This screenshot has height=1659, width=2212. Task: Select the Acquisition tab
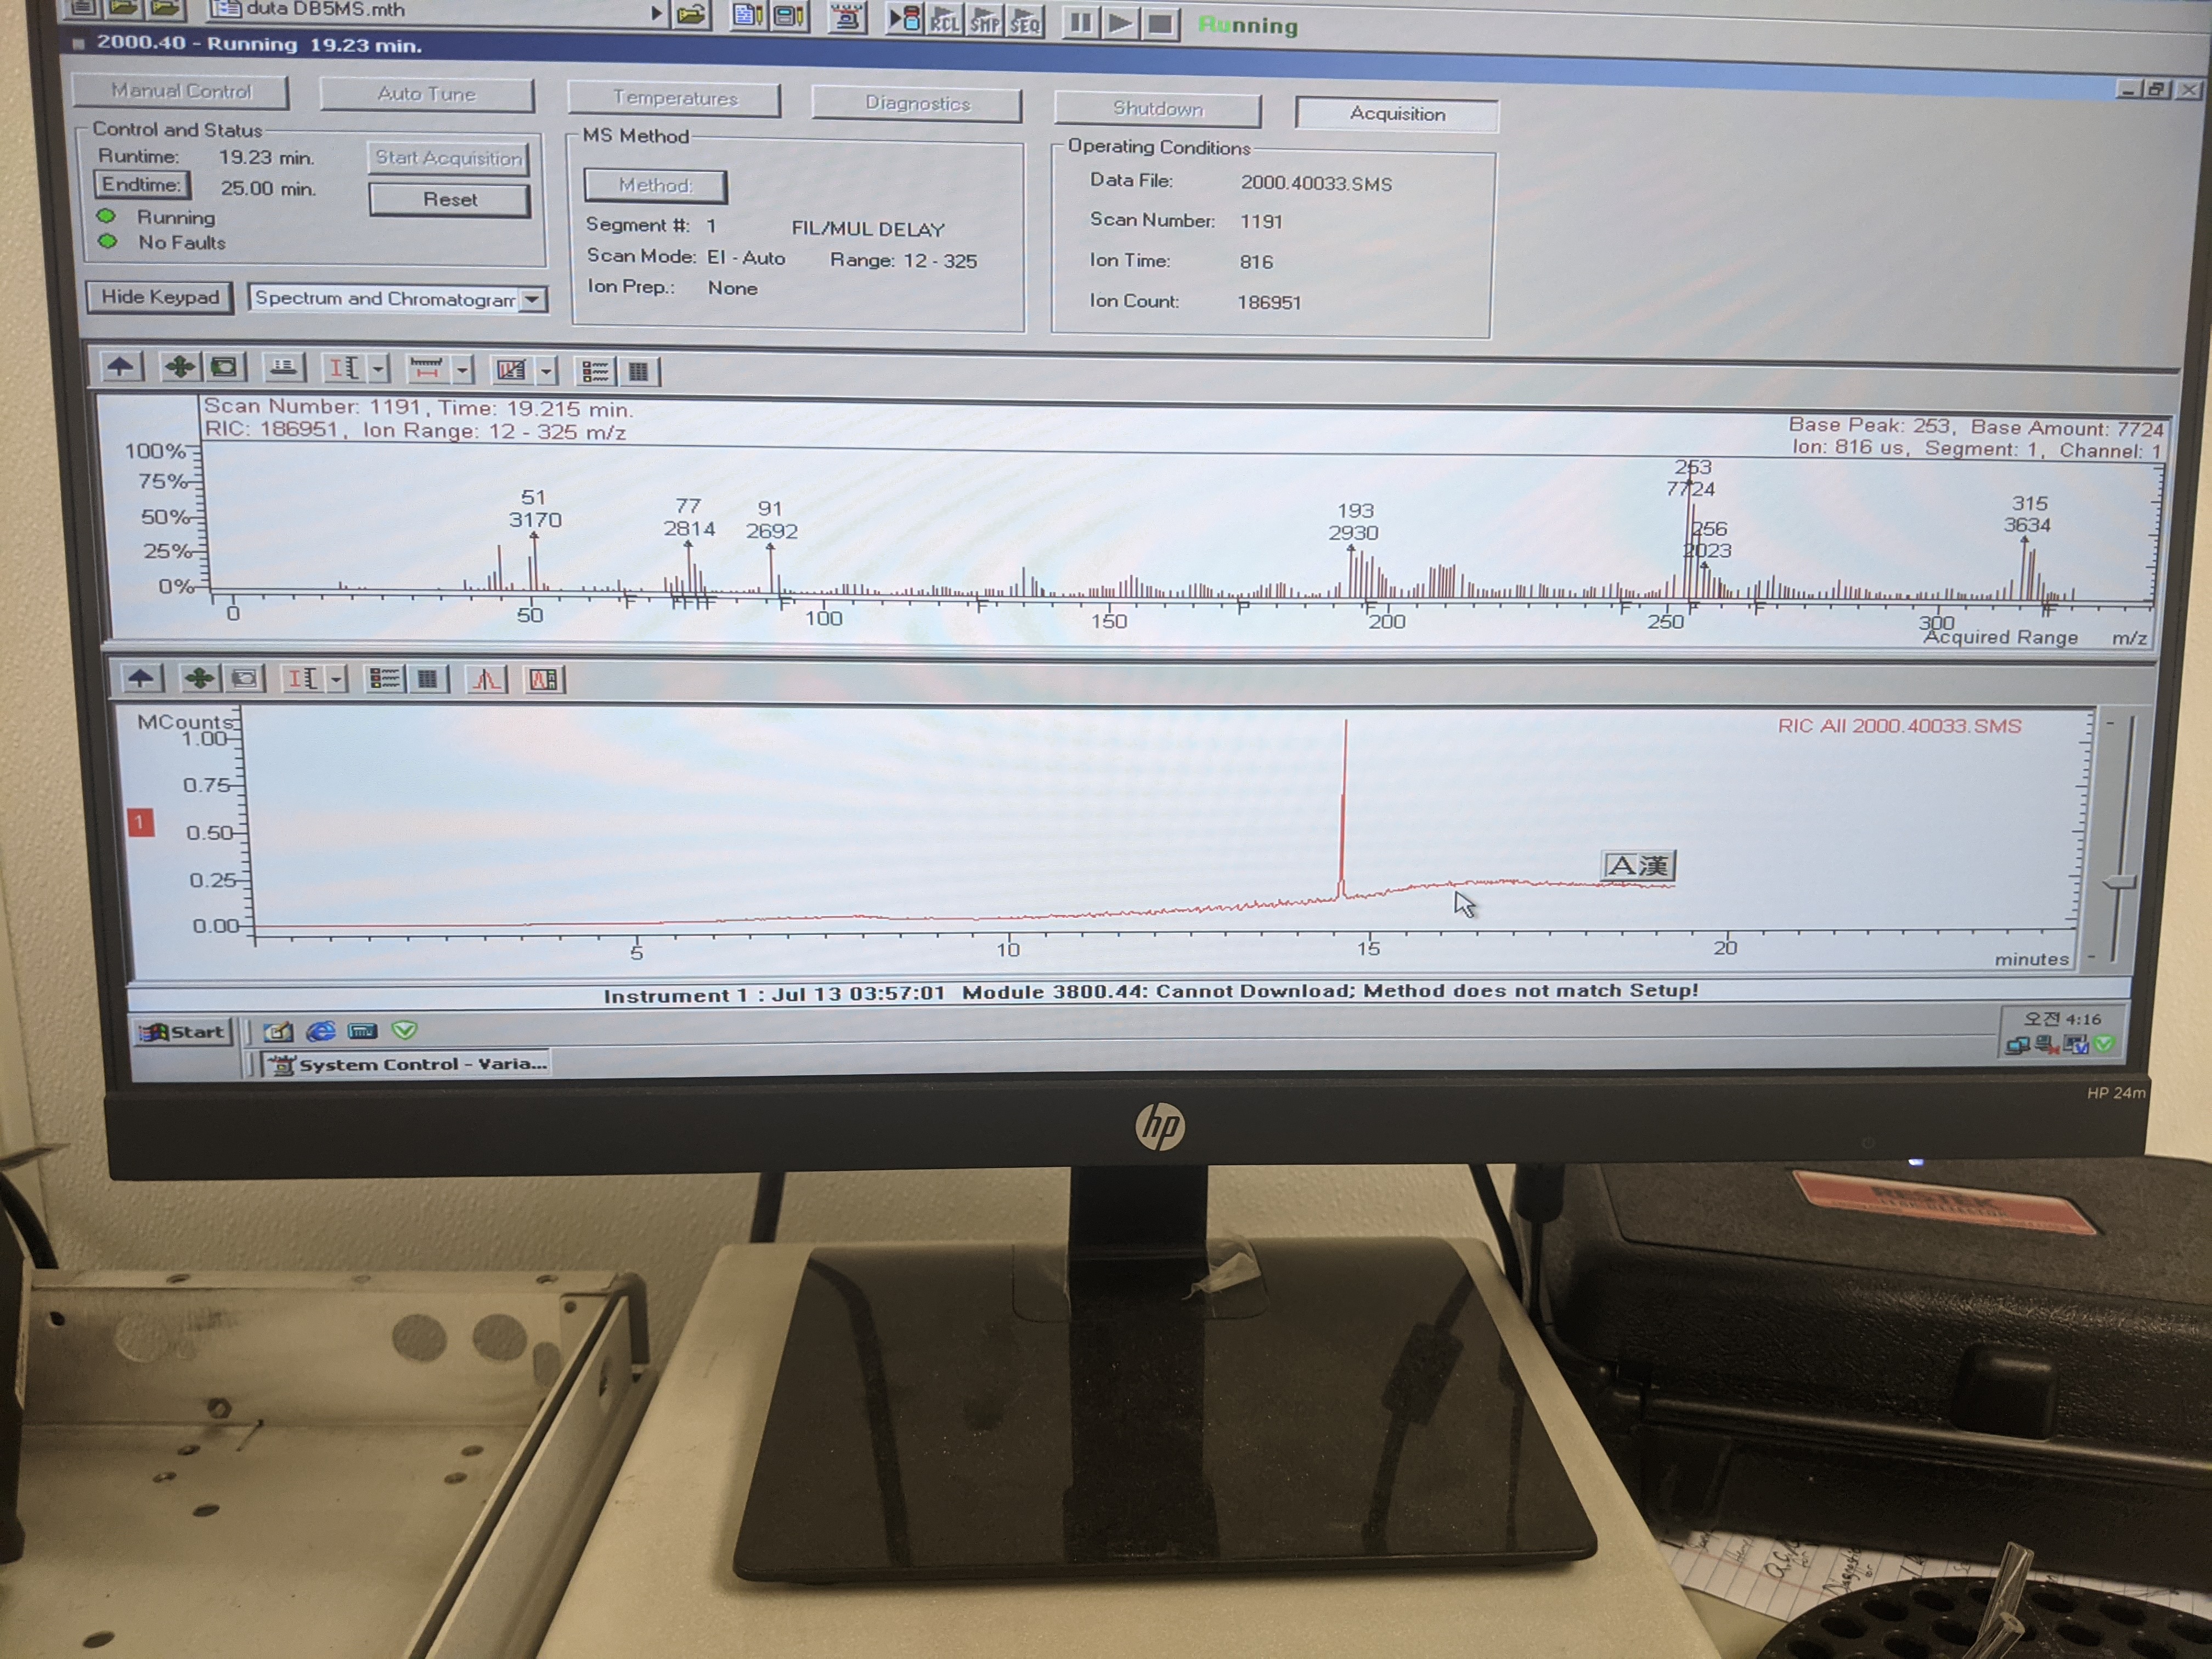click(x=1397, y=114)
